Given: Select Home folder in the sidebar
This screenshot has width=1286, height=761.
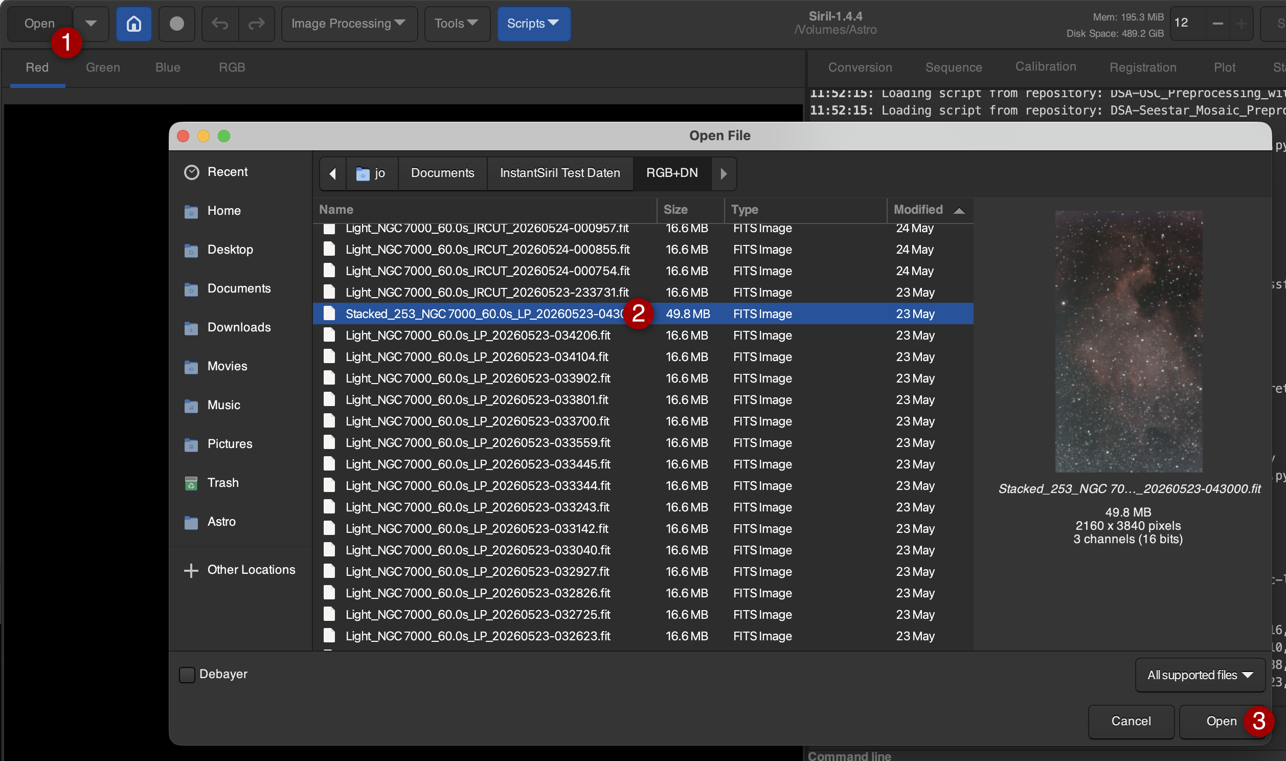Looking at the screenshot, I should [x=241, y=211].
